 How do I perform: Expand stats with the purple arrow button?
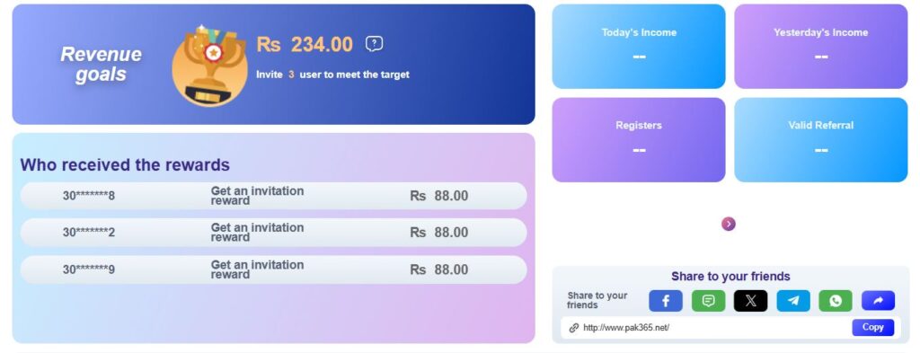click(x=728, y=224)
